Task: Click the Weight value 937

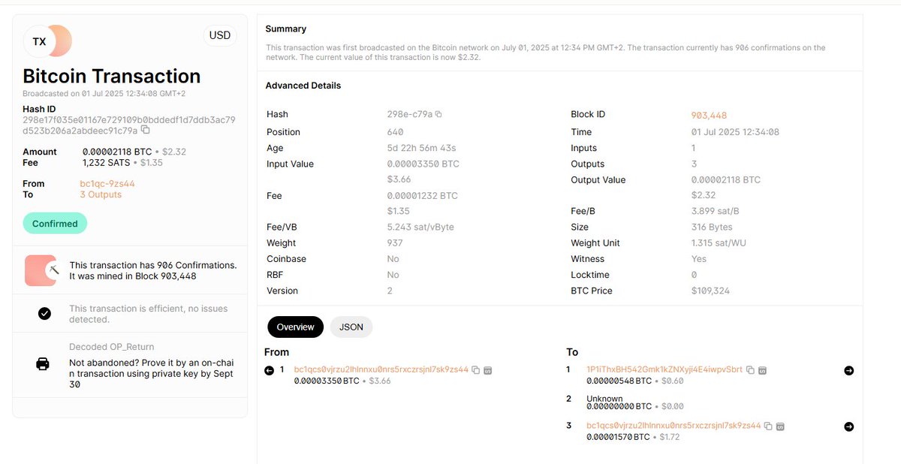Action: [395, 243]
